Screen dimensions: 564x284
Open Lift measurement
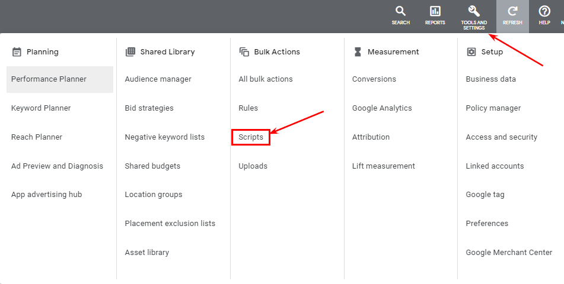(x=384, y=166)
